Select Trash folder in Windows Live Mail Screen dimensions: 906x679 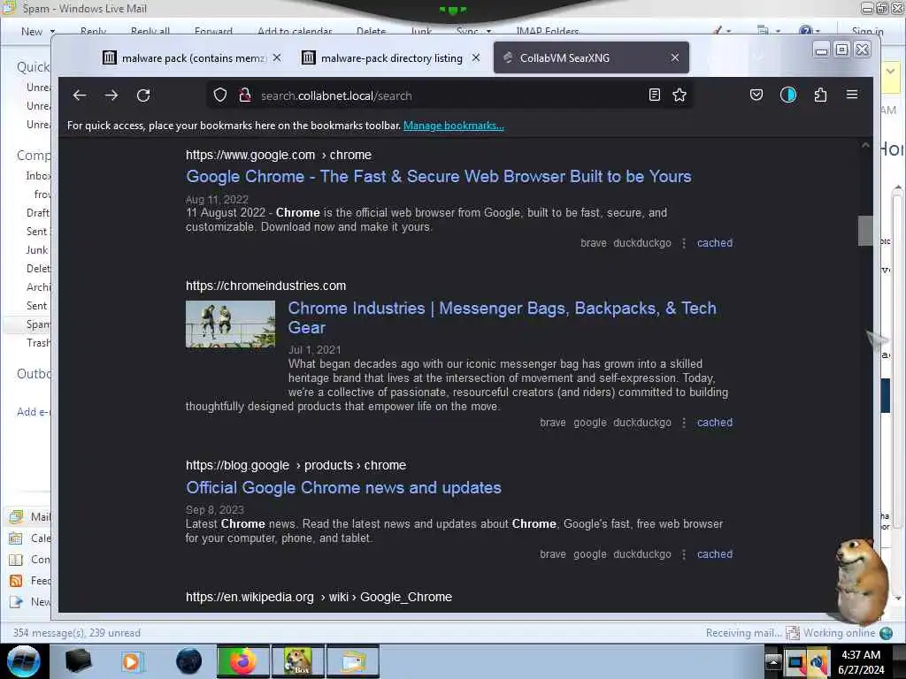(x=38, y=343)
